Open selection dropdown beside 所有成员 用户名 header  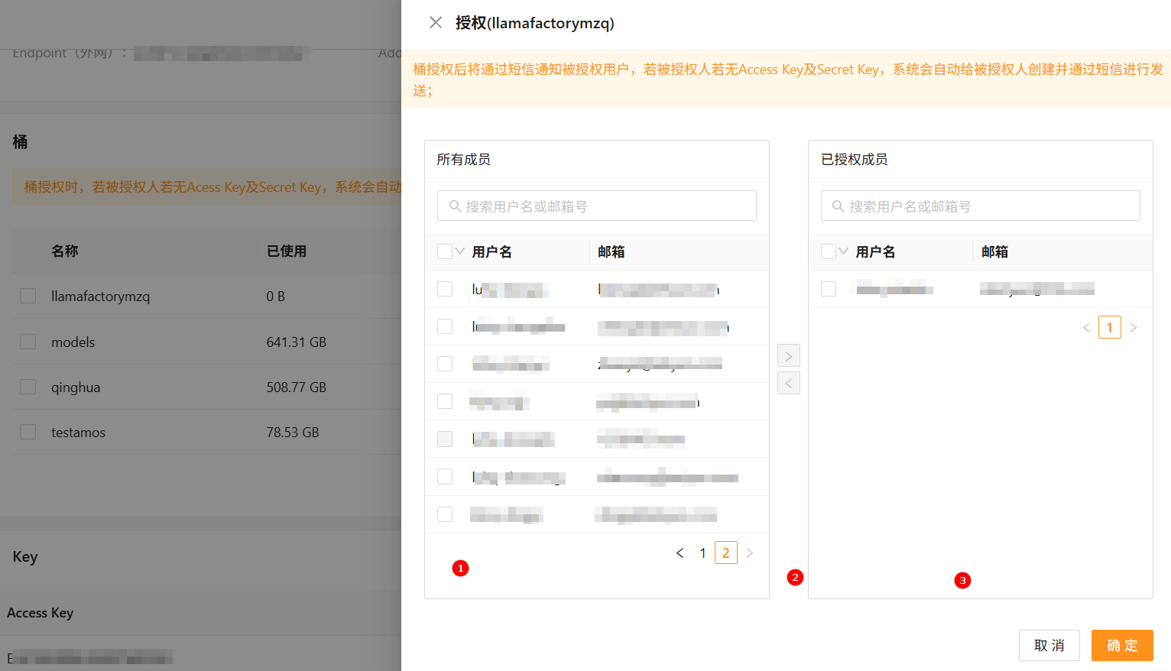(x=460, y=251)
